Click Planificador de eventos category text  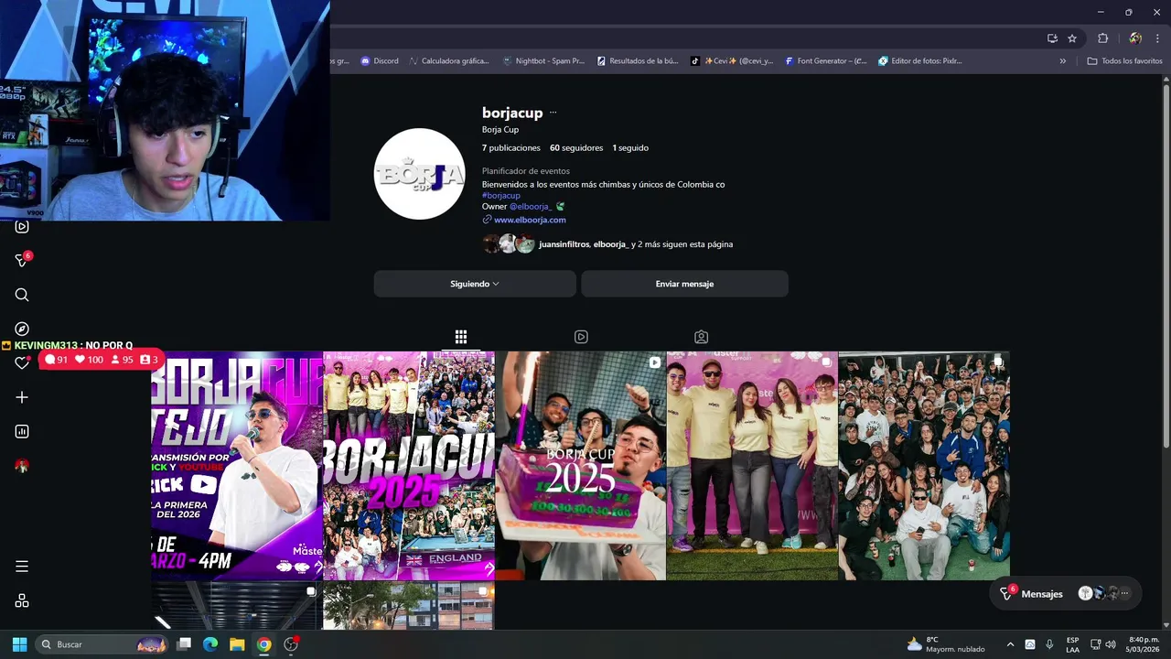tap(526, 171)
